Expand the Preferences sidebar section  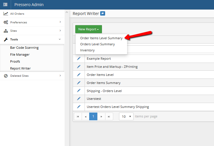(32, 22)
